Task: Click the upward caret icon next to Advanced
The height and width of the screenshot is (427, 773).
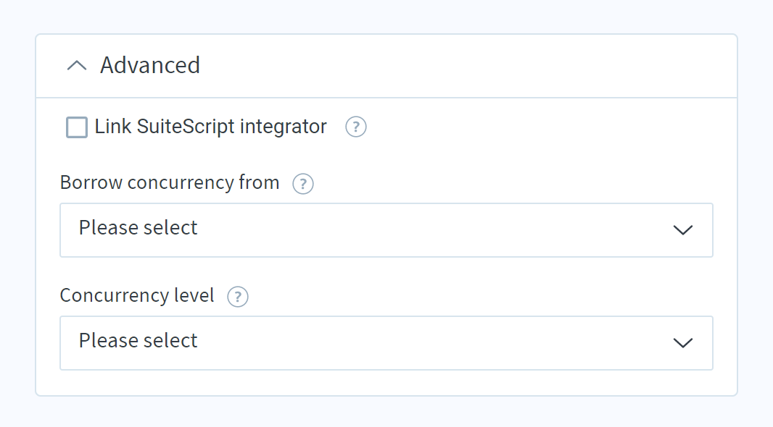Action: pos(77,65)
